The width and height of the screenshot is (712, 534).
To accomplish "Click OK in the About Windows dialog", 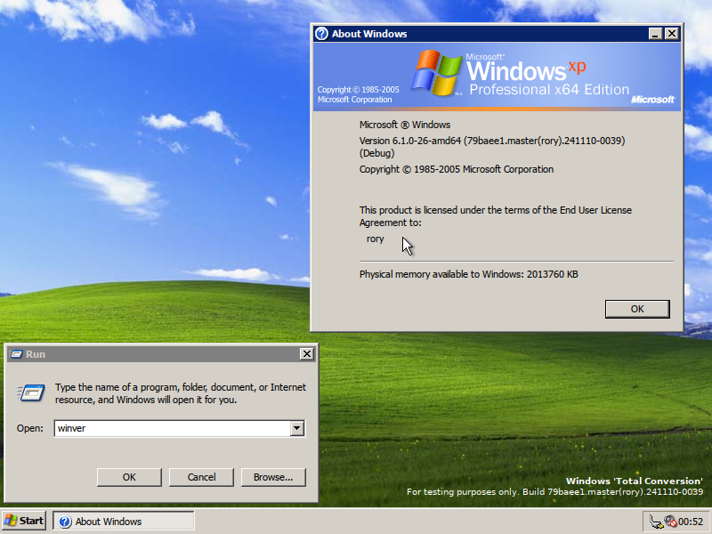I will (637, 309).
